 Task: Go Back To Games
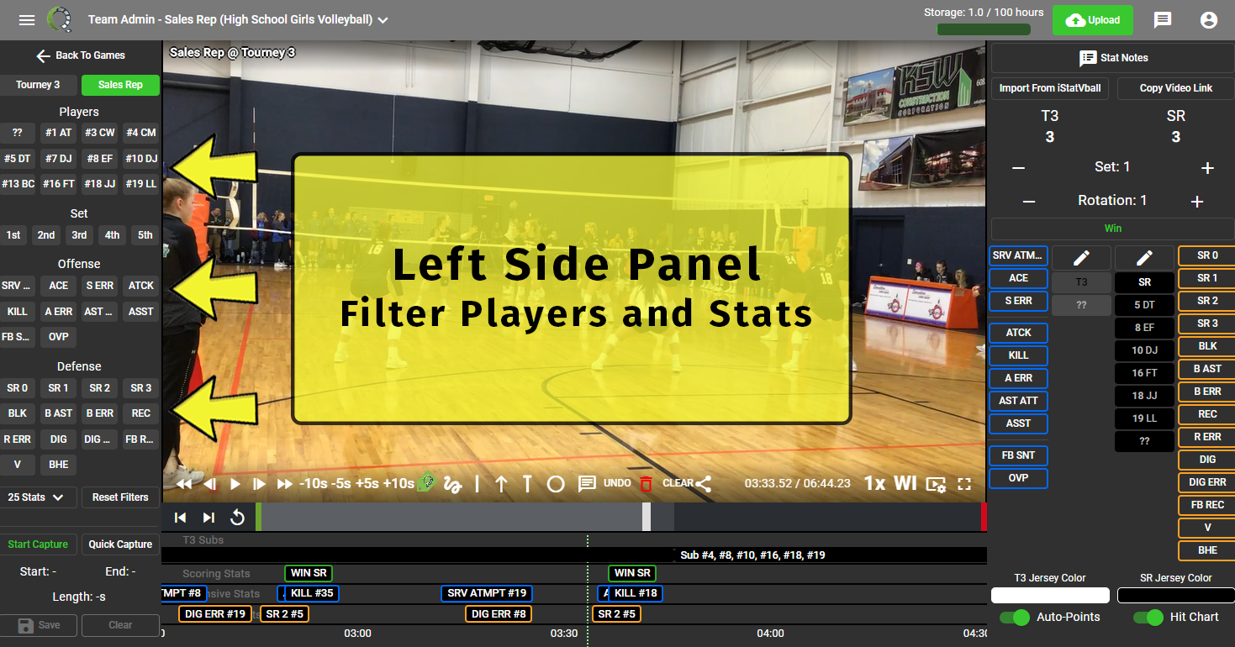click(x=80, y=55)
